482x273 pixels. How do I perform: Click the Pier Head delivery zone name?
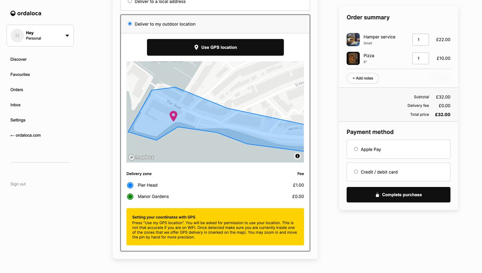(x=148, y=185)
